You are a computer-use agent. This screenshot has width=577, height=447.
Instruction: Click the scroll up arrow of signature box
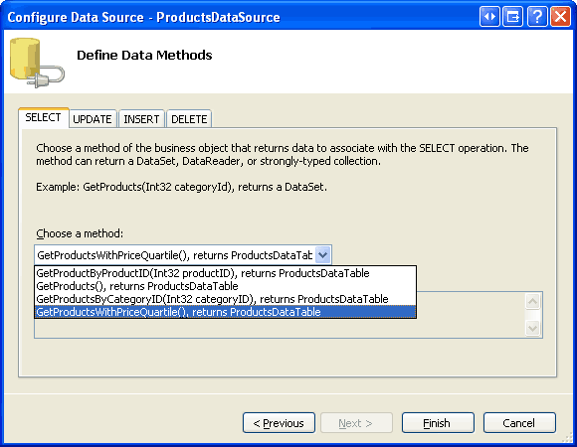[533, 302]
